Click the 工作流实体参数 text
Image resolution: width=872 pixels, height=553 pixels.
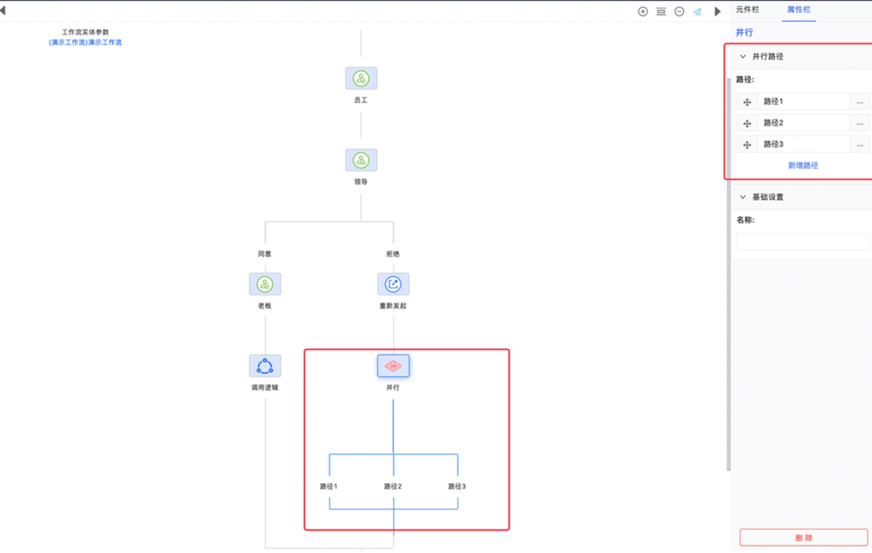85,33
